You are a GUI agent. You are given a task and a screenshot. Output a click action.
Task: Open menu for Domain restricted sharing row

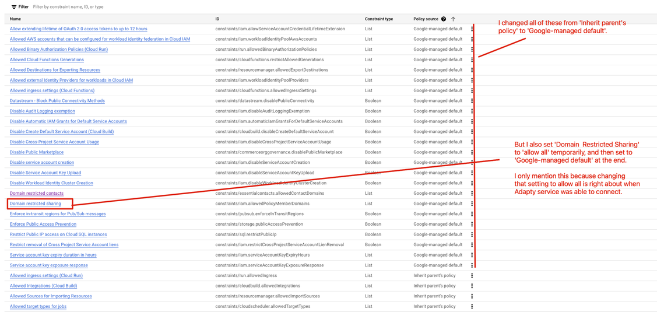click(x=472, y=204)
